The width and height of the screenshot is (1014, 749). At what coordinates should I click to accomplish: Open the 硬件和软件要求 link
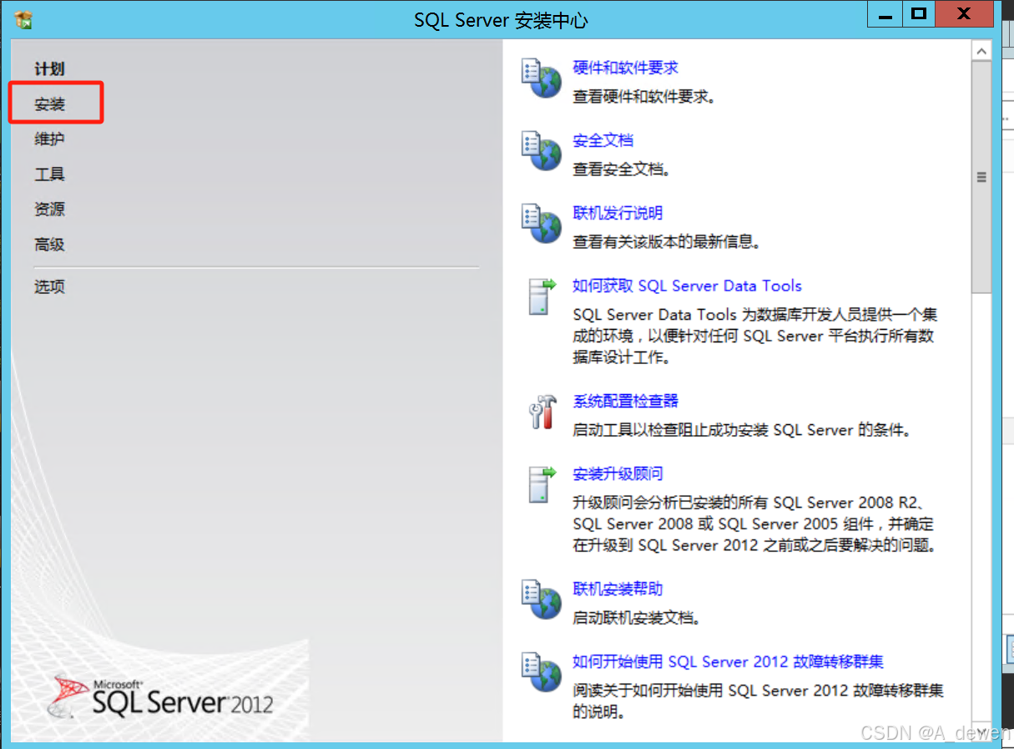pyautogui.click(x=626, y=68)
